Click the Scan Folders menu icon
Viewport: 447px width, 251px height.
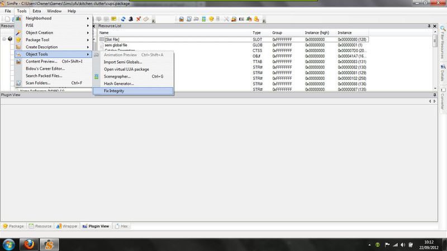pos(18,83)
